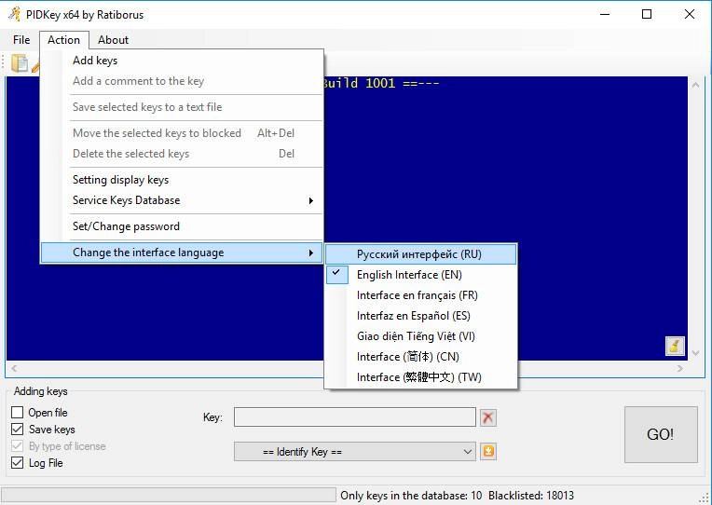
Task: Select Move the selected keys to blocked
Action: click(182, 133)
